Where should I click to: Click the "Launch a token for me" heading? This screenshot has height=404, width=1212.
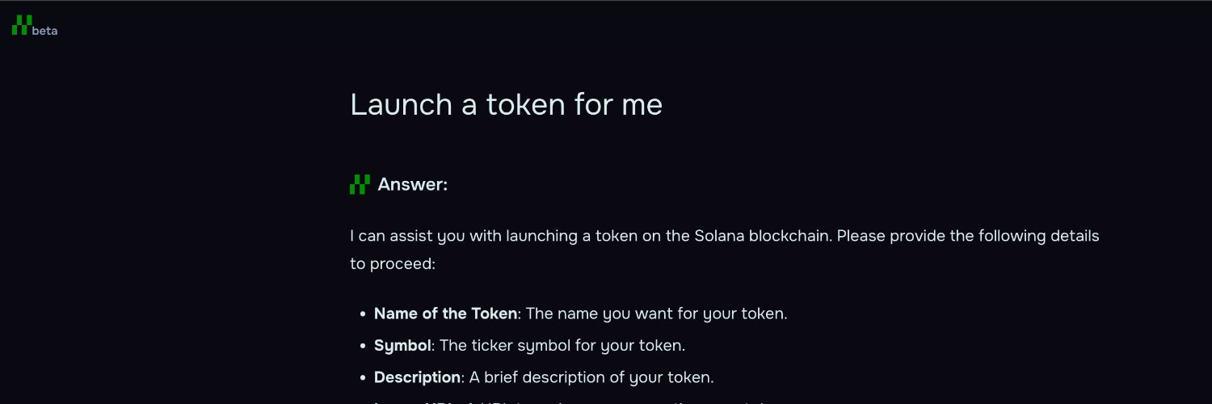[x=506, y=104]
